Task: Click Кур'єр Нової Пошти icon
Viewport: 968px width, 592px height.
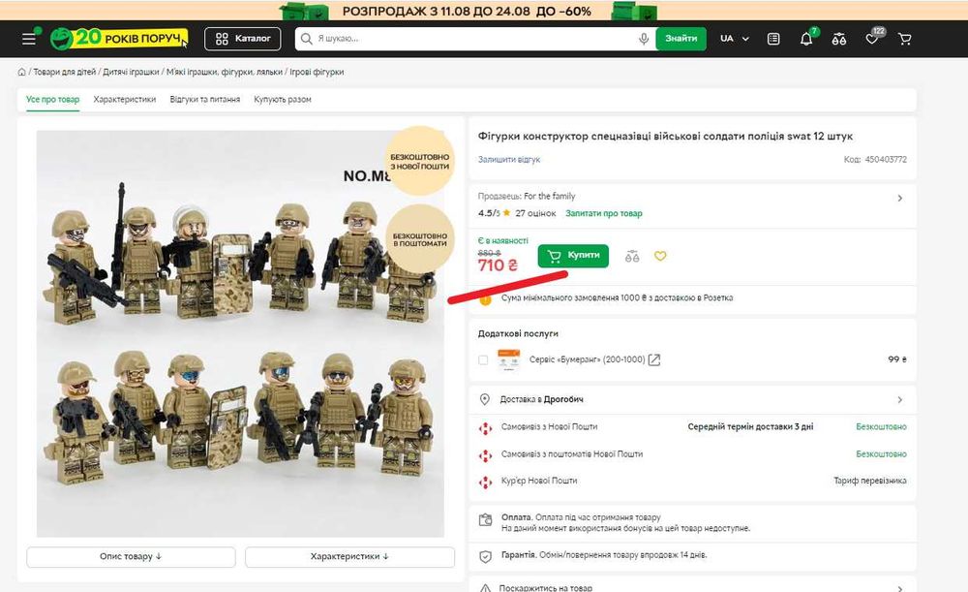Action: (486, 482)
